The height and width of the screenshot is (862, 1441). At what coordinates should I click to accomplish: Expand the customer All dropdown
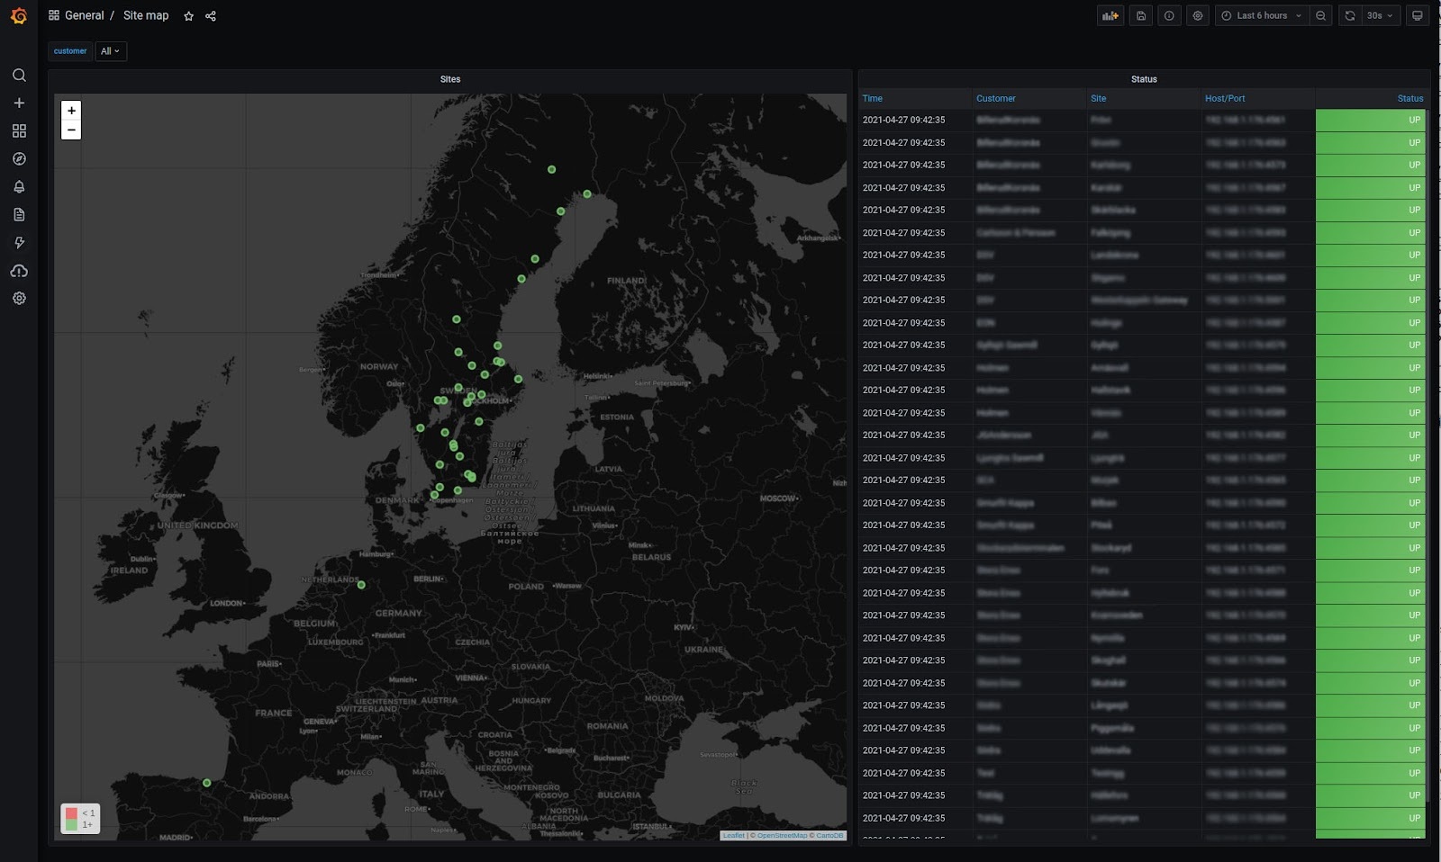point(111,51)
